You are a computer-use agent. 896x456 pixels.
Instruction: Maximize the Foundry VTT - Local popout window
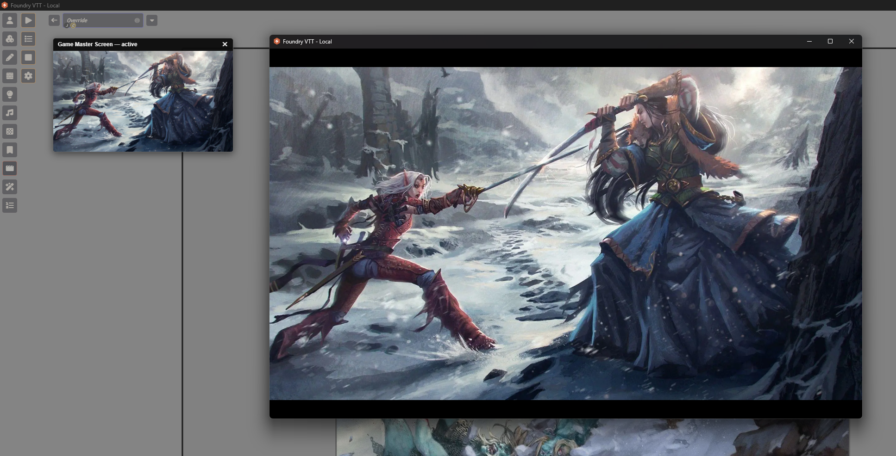point(830,41)
